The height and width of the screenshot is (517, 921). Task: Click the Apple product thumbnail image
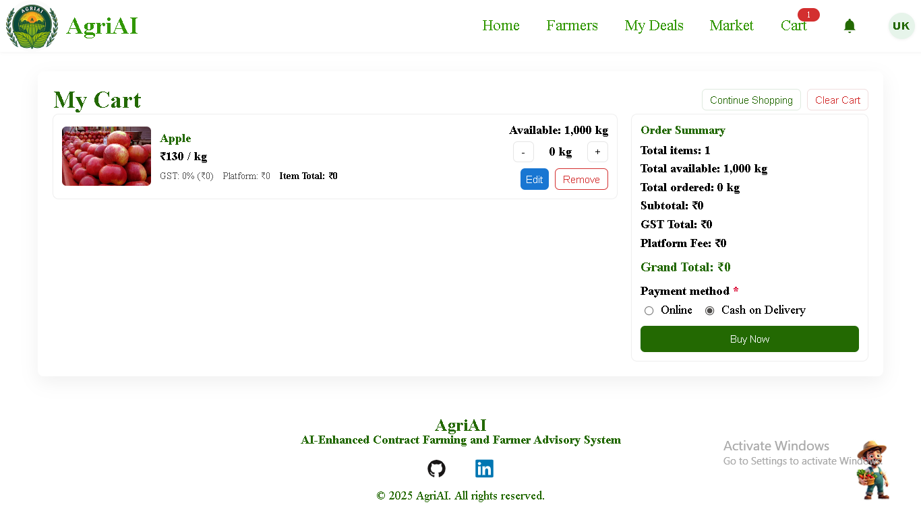pos(107,156)
